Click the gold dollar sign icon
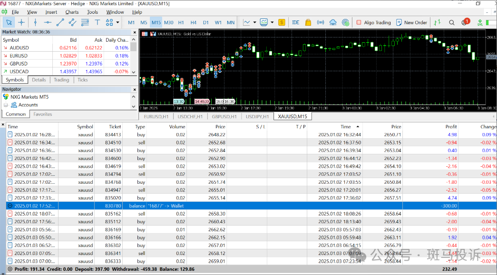Screen dimensions: 497x275 click(282, 22)
